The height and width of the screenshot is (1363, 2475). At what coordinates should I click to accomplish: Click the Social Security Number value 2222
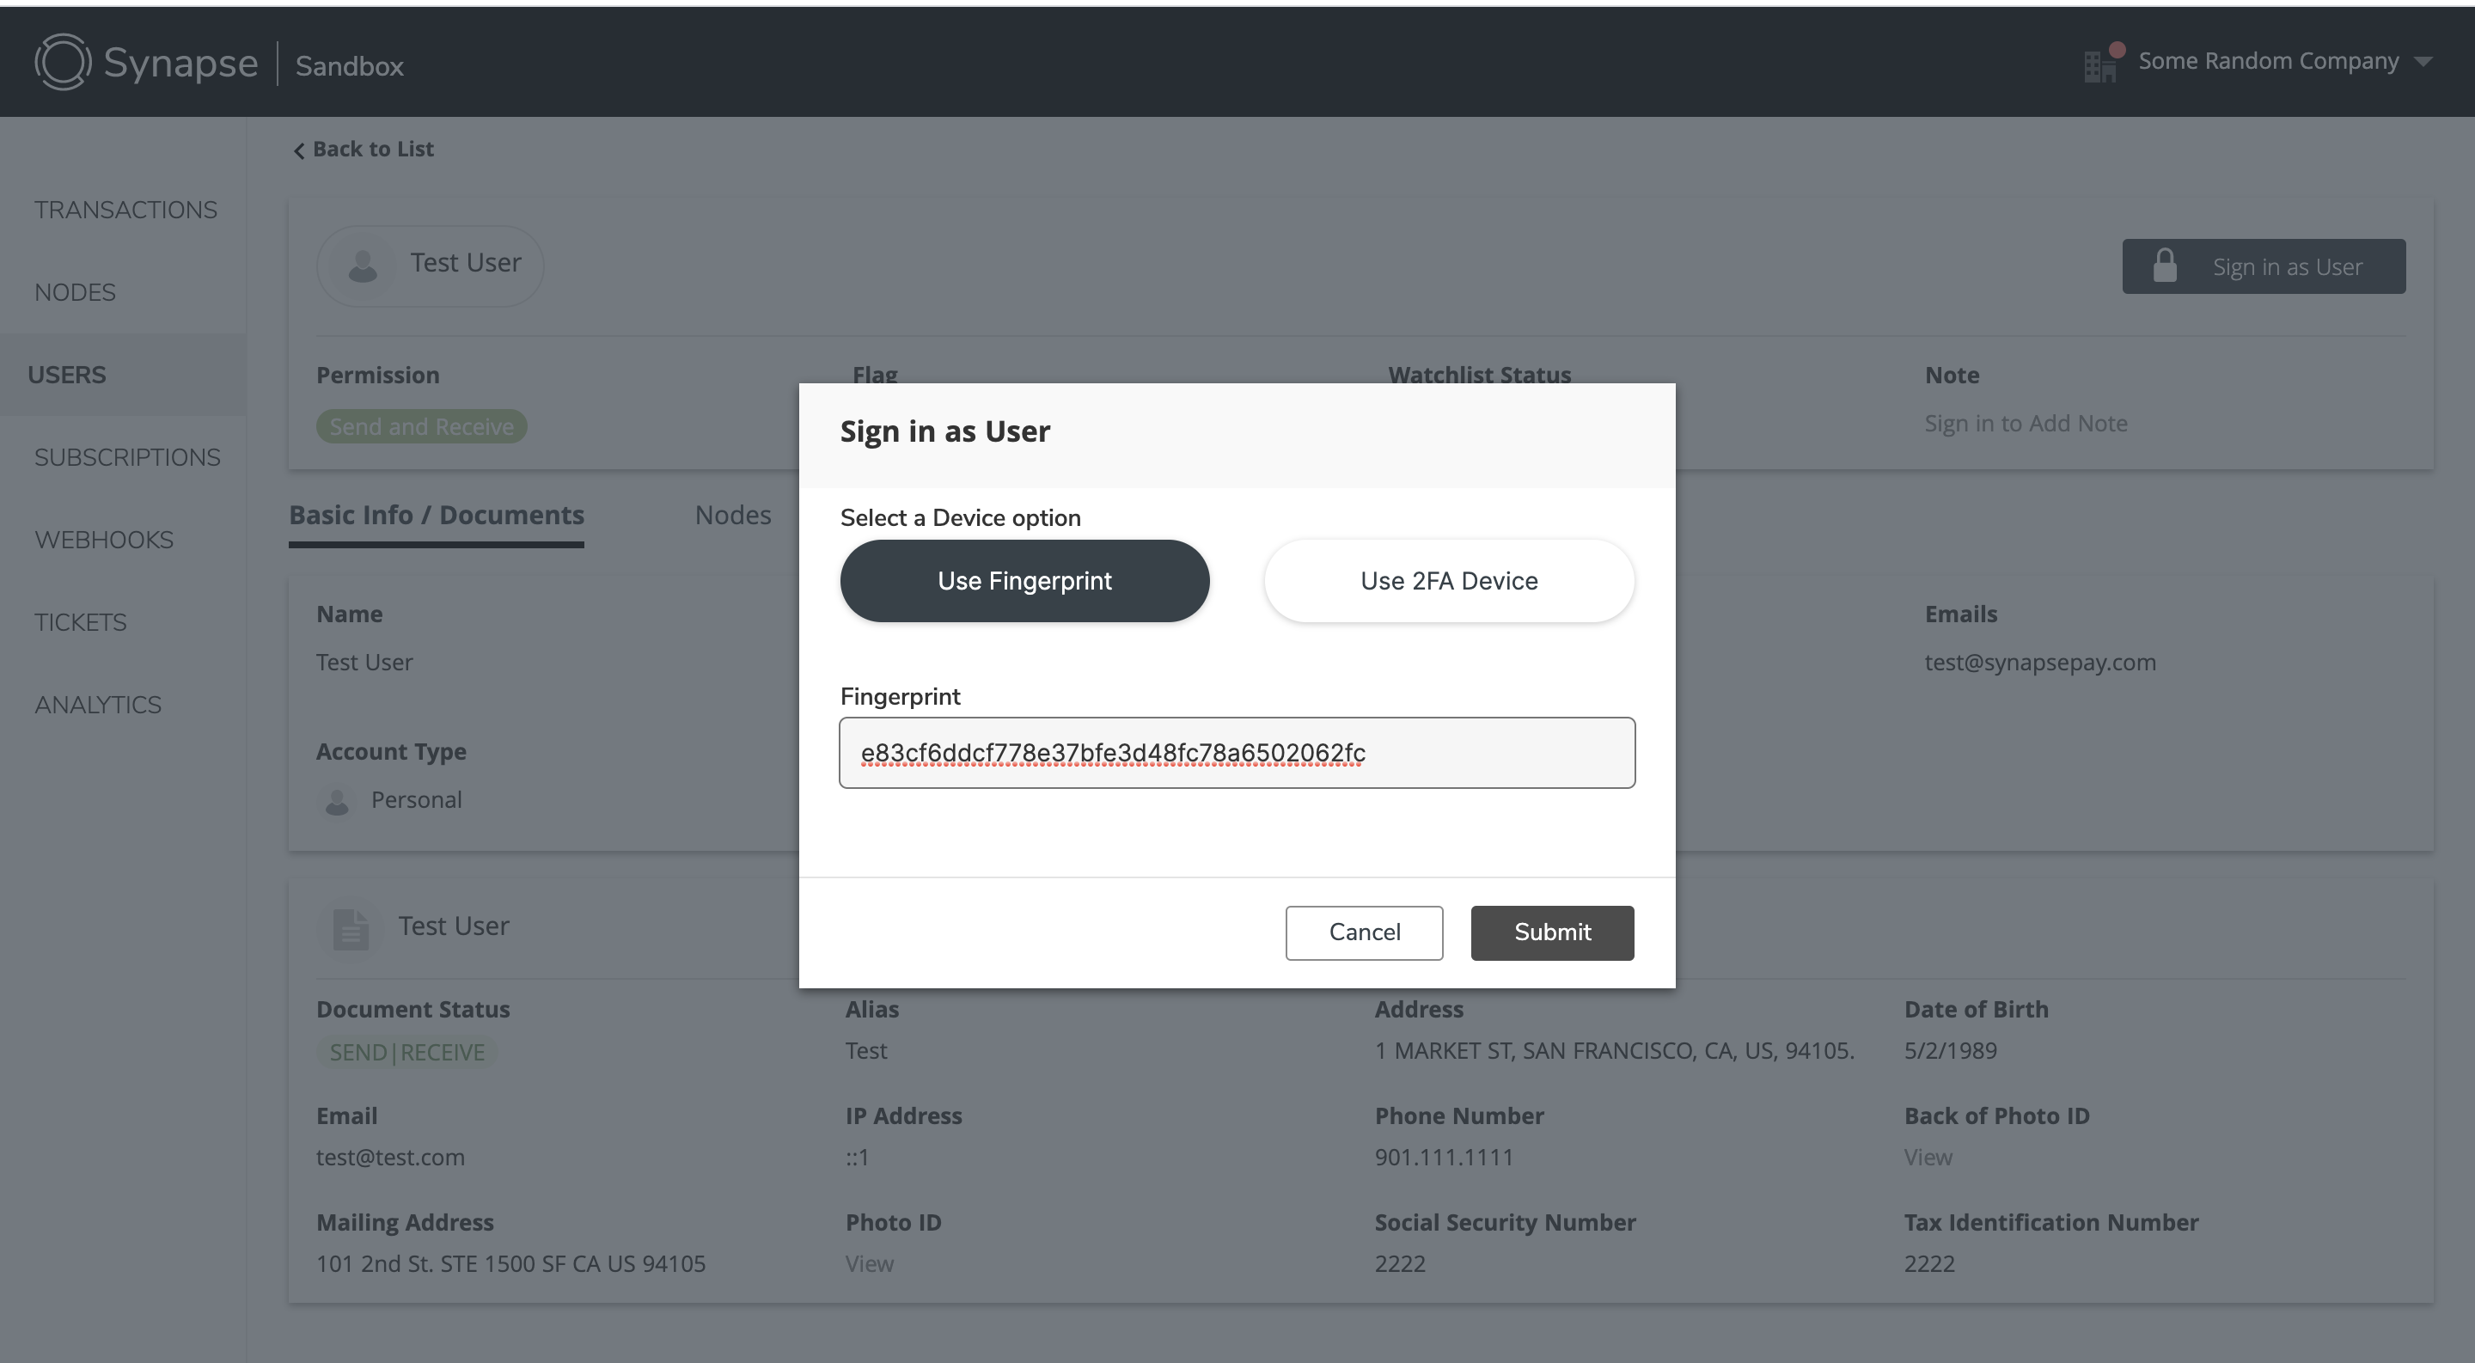coord(1400,1264)
